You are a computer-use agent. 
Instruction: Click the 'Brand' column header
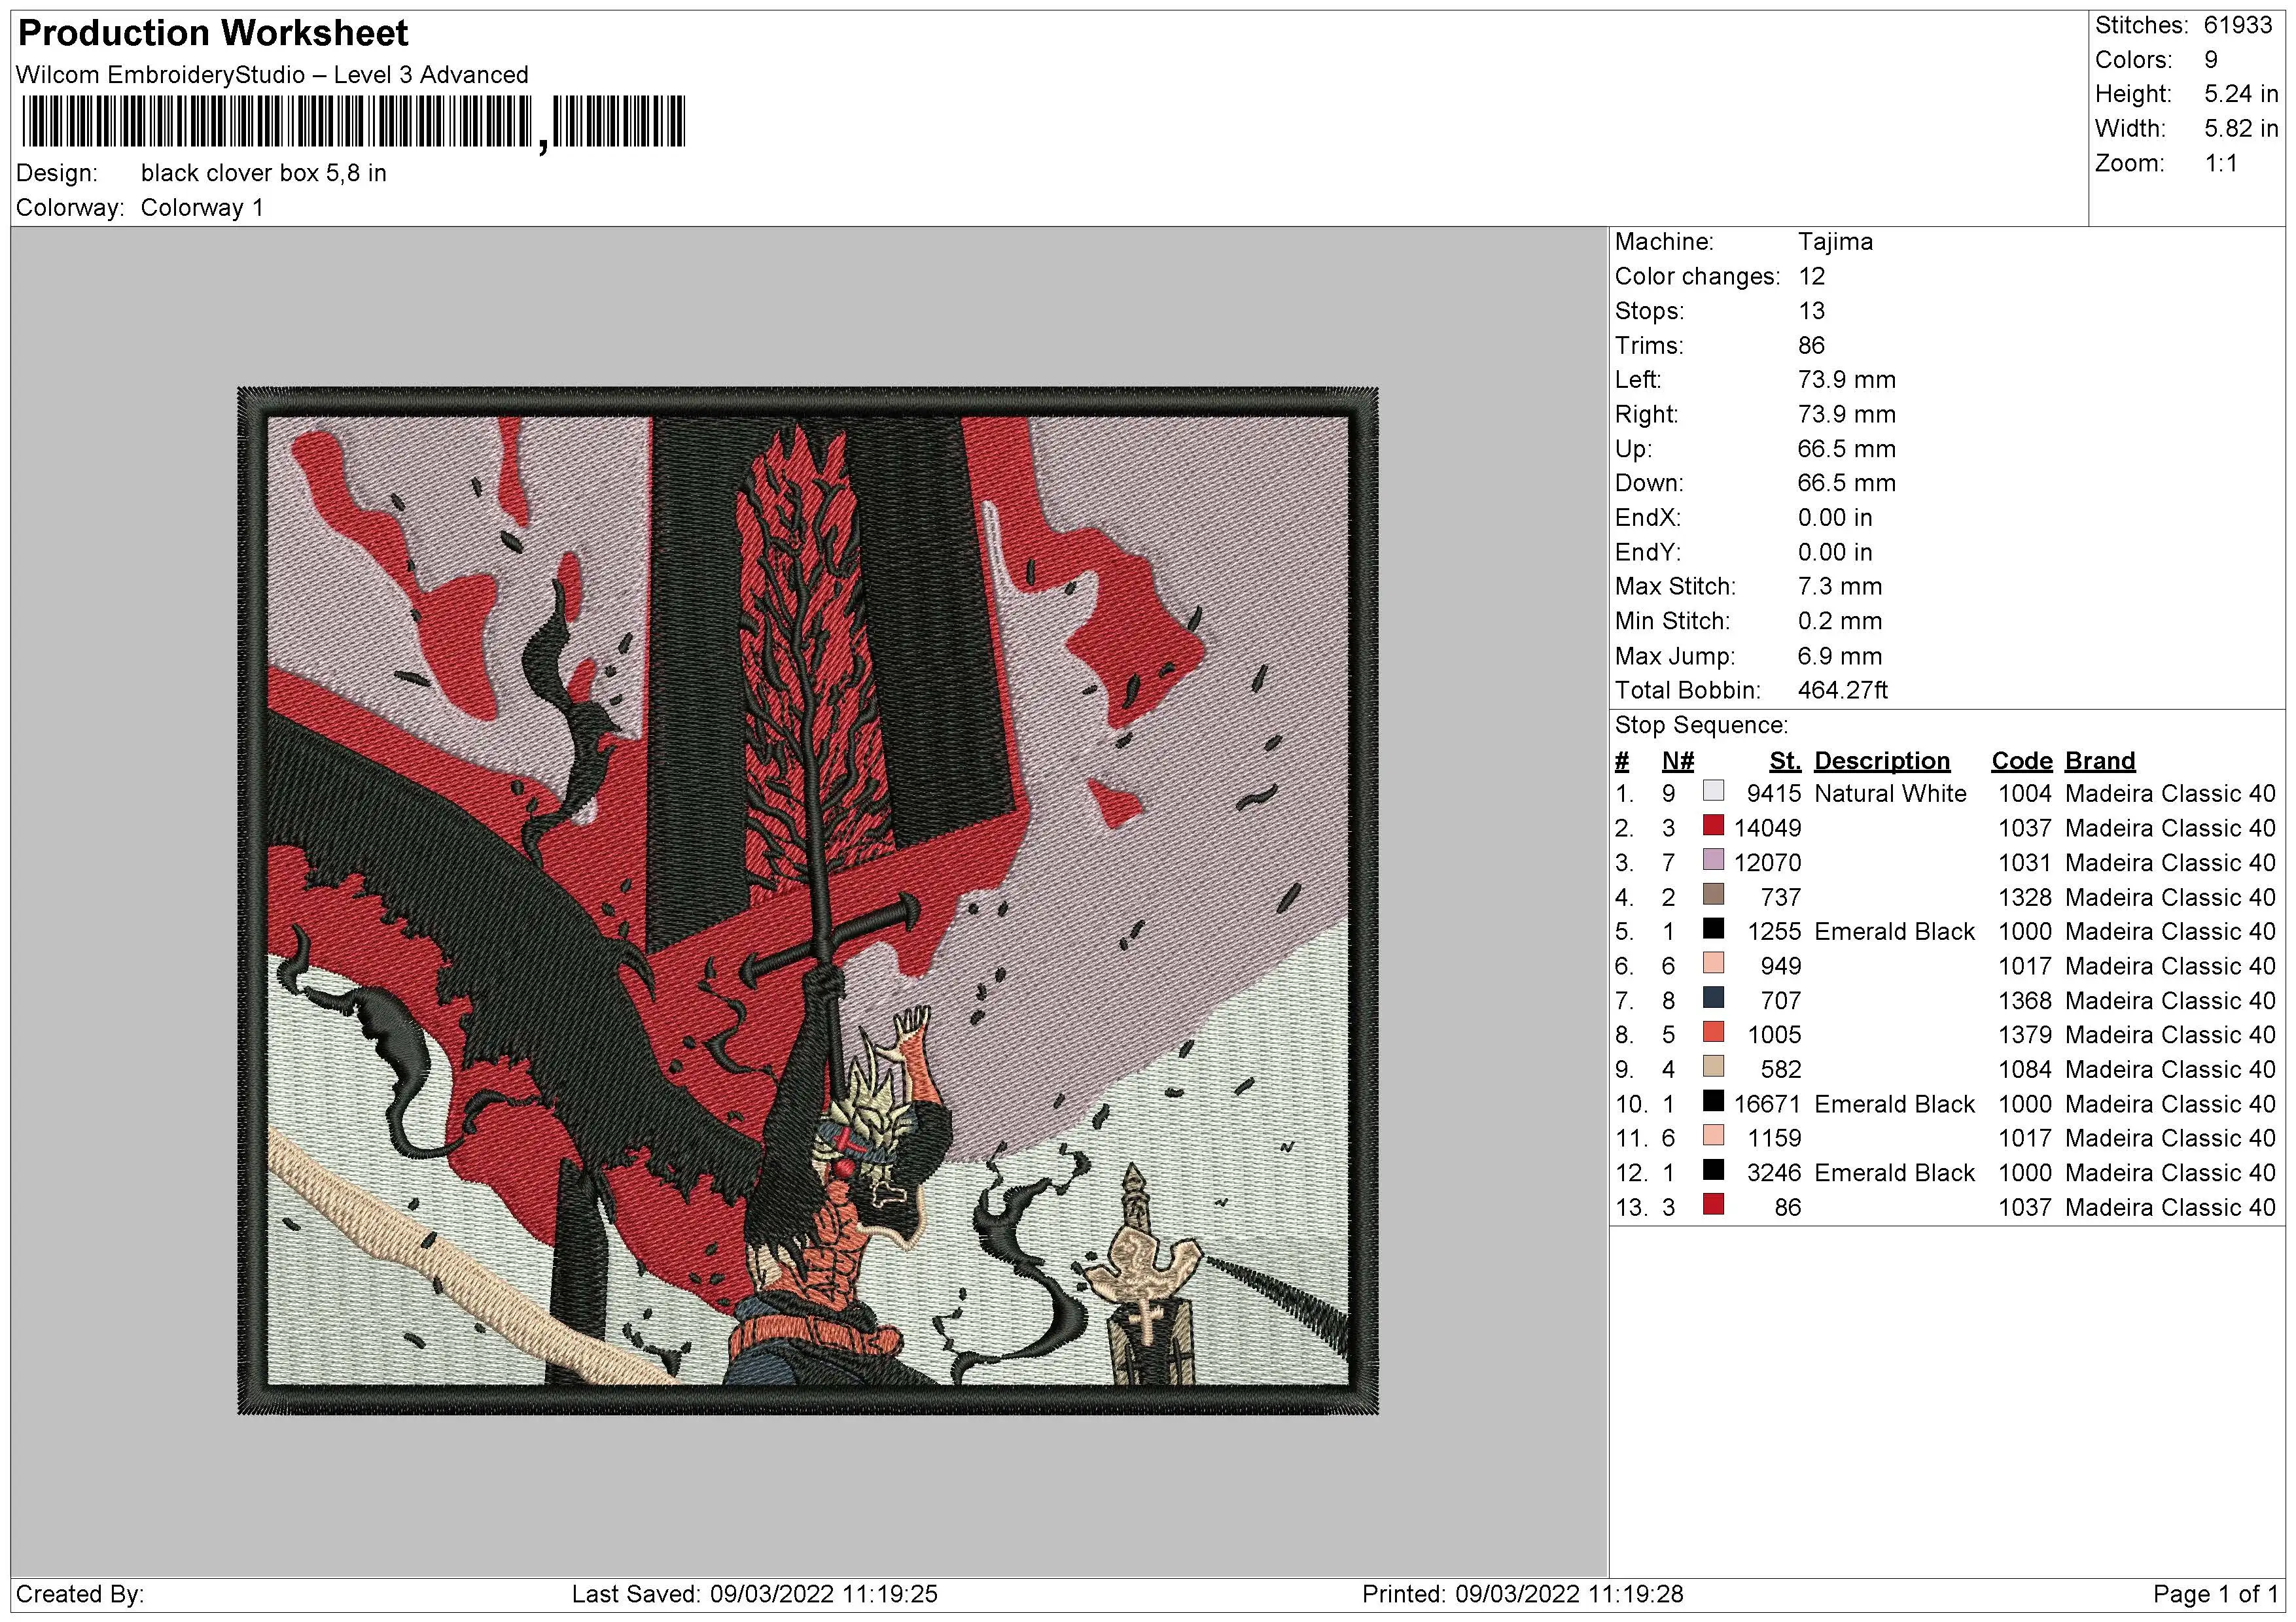pos(2100,761)
